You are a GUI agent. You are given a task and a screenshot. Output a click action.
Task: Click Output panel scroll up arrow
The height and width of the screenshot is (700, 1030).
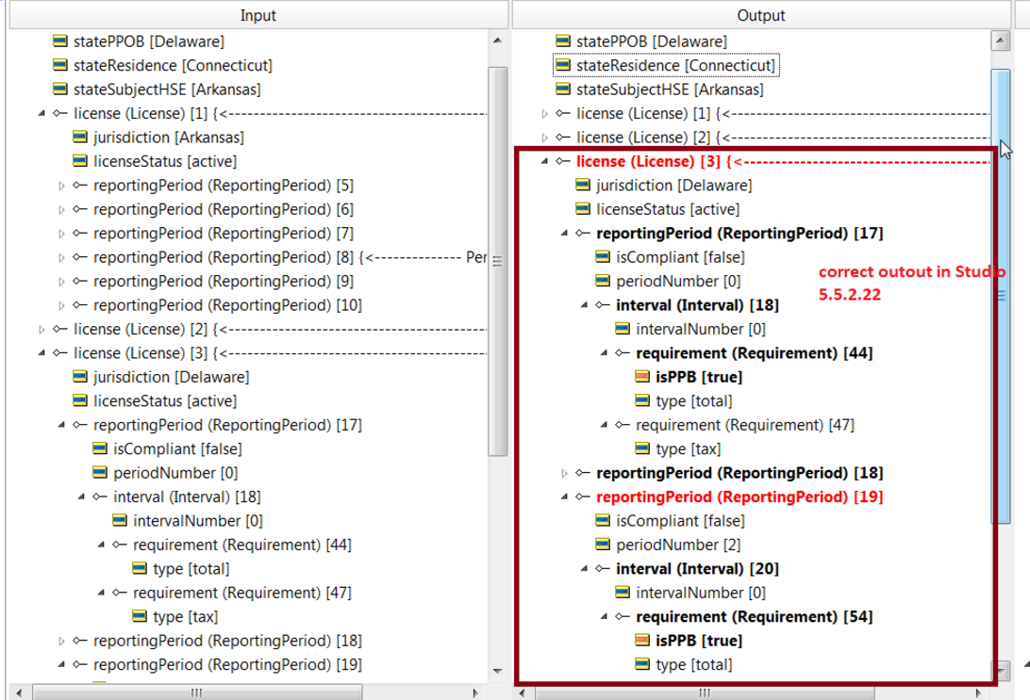[x=1001, y=41]
